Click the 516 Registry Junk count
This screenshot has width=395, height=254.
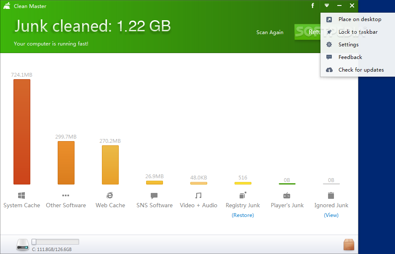[243, 178]
